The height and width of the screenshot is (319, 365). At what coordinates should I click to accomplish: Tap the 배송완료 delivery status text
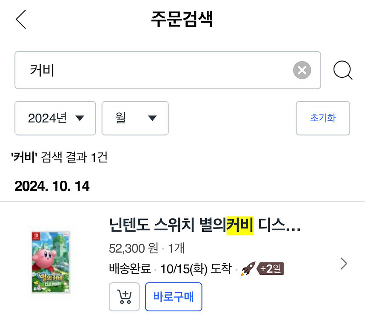130,269
